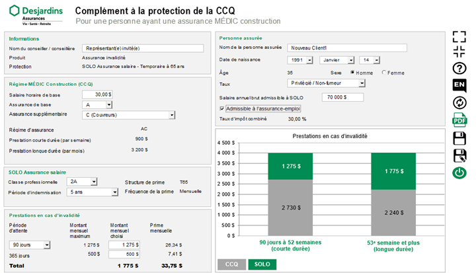This screenshot has height=273, width=476.
Task: Switch language with the EN icon
Action: (459, 85)
